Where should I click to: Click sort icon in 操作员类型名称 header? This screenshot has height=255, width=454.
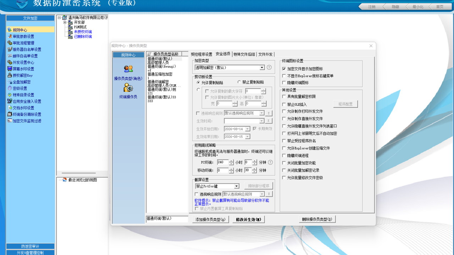(149, 54)
